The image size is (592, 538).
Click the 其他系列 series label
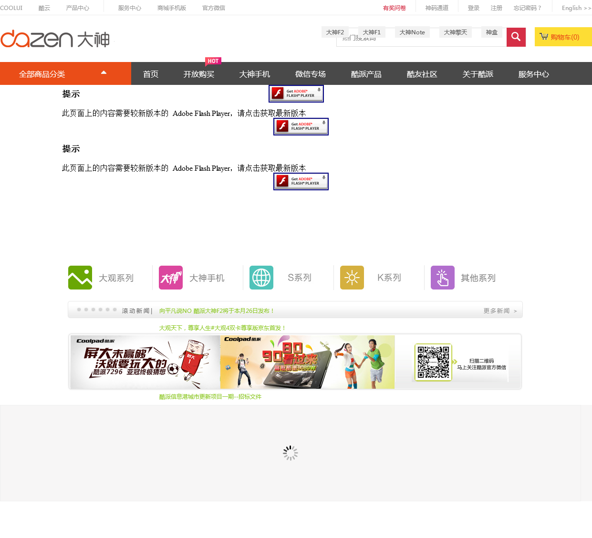[x=478, y=278]
